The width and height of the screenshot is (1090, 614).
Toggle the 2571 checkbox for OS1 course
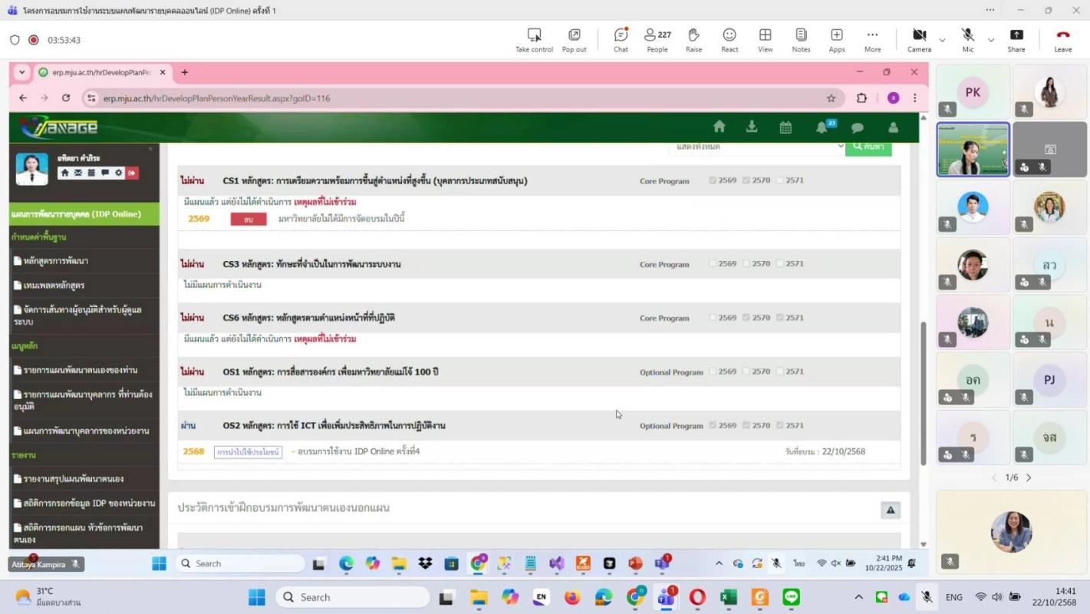tap(780, 371)
